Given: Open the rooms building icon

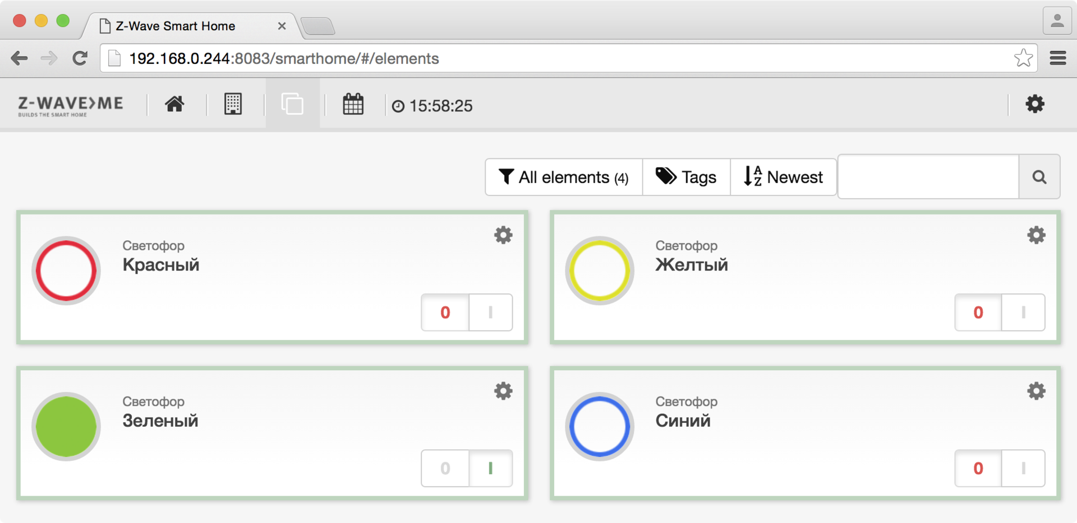Looking at the screenshot, I should 233,104.
